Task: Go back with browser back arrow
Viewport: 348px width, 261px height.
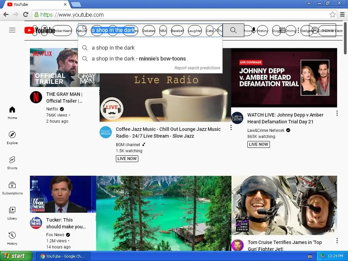Action: point(6,15)
